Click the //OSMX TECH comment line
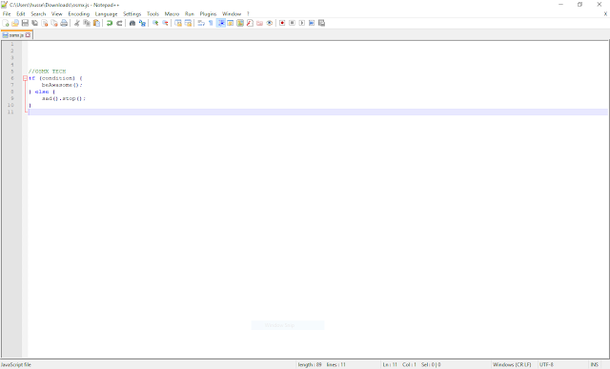Screen dimensions: 610x369 point(47,72)
